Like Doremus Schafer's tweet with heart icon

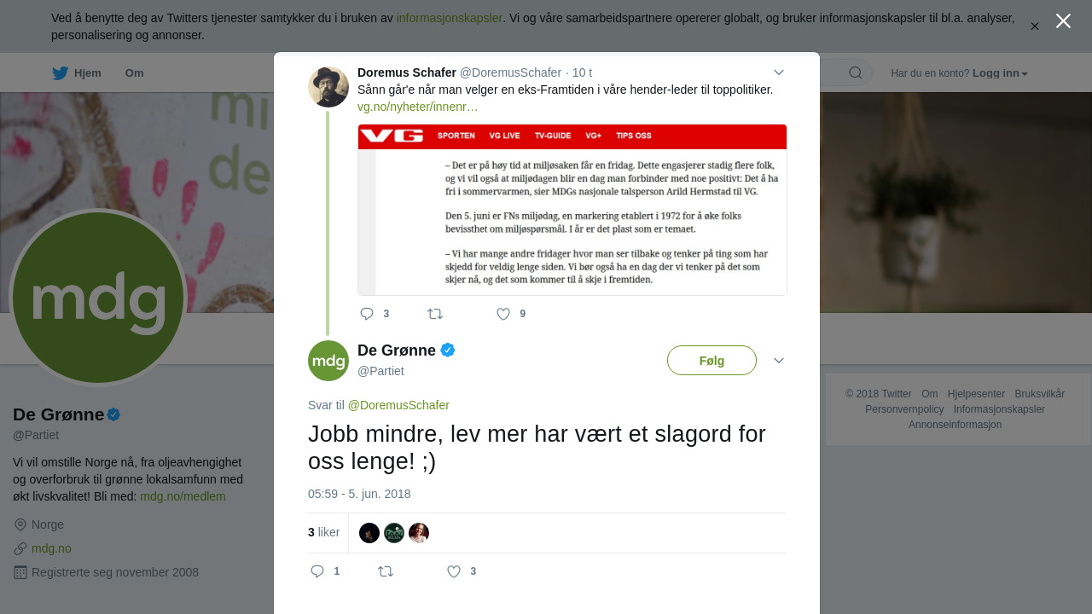click(503, 314)
